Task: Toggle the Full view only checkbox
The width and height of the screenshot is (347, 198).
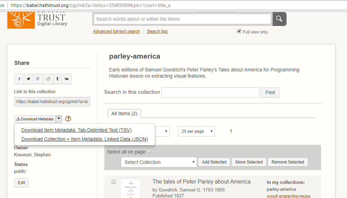Action: point(239,31)
